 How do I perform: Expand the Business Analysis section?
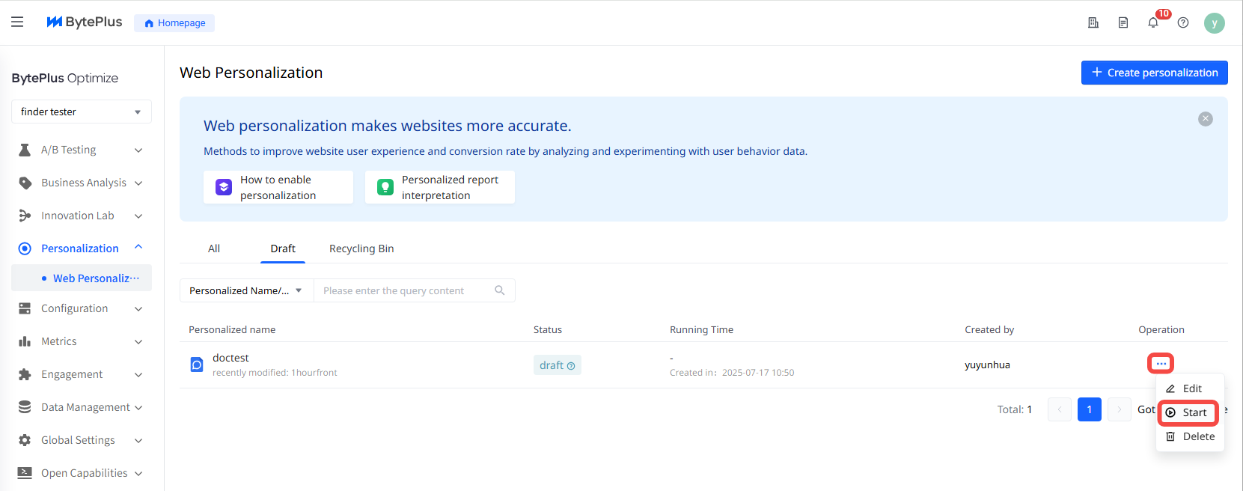click(x=138, y=183)
